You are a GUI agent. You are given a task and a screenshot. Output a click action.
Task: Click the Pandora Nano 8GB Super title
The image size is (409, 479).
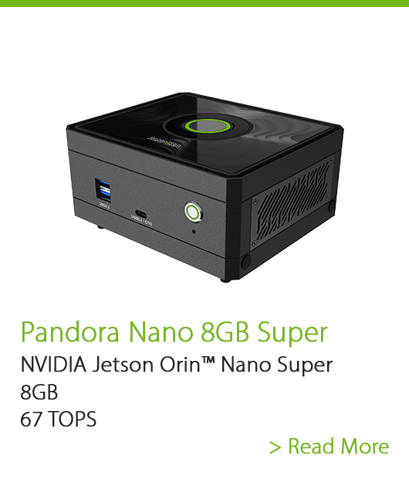[174, 333]
